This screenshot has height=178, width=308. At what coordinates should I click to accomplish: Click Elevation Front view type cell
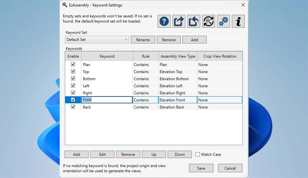point(178,100)
